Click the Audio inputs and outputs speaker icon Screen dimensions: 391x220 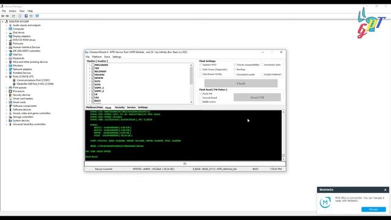[10, 25]
